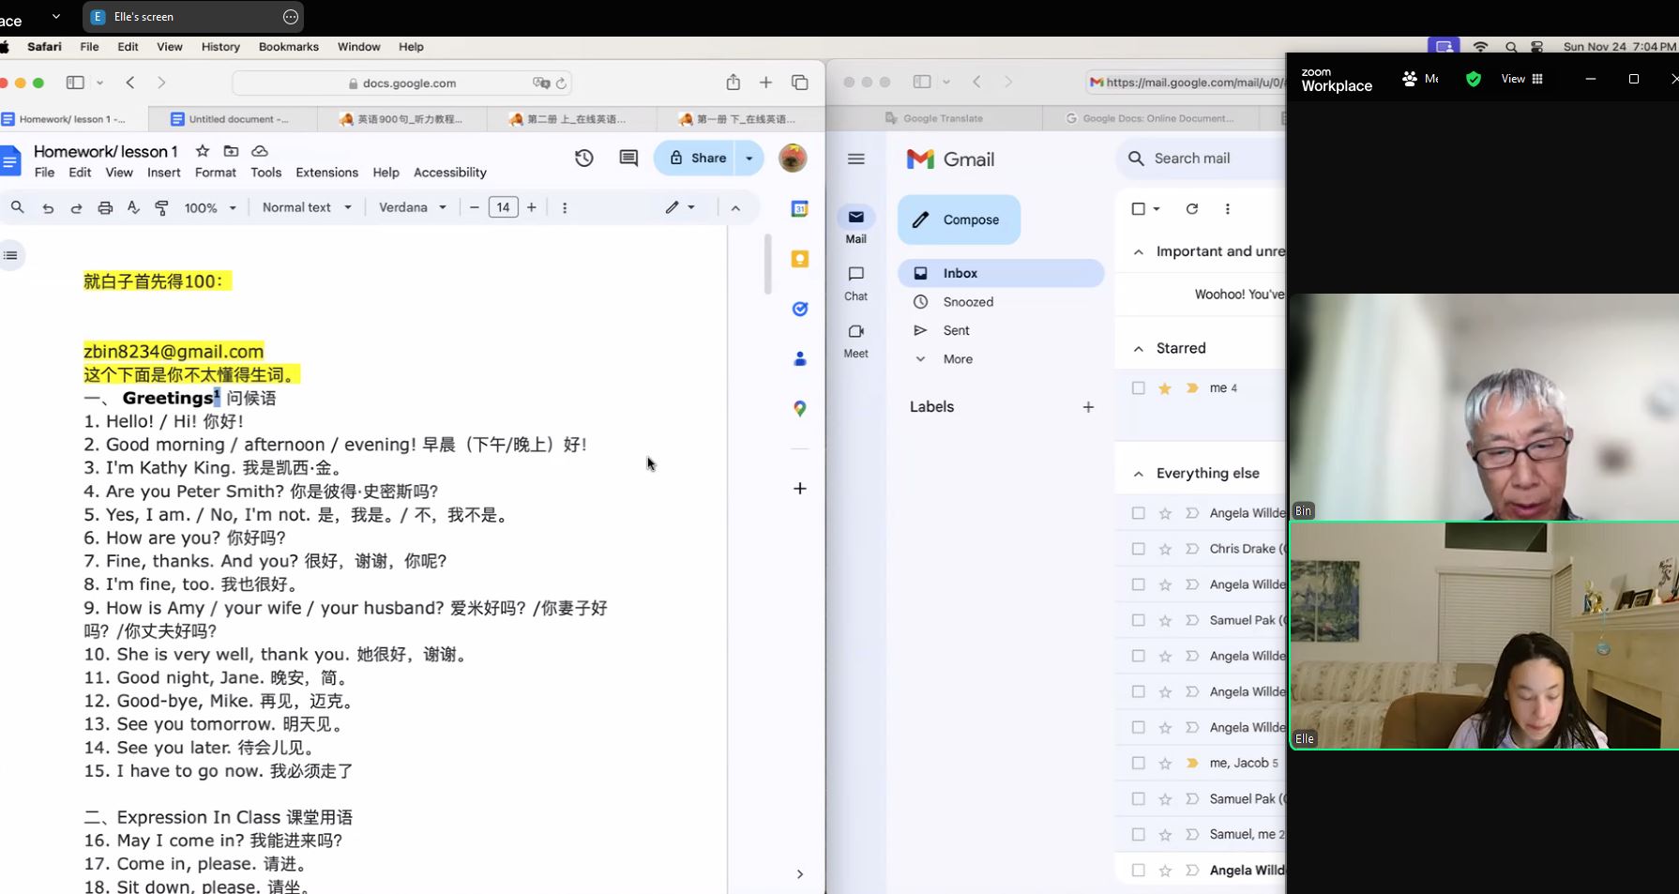Click the move-to-folder icon beside the title
The width and height of the screenshot is (1679, 894).
tap(231, 151)
